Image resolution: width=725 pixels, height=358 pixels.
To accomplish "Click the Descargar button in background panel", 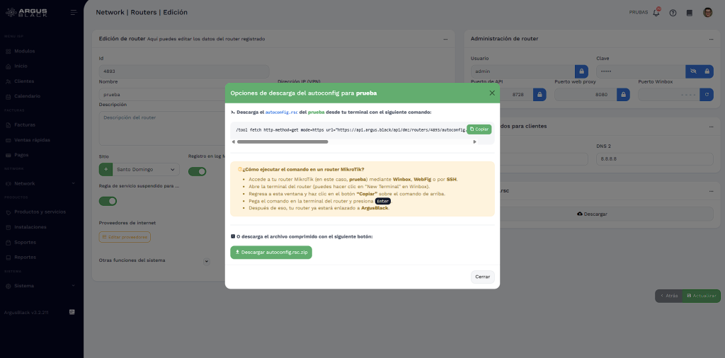I will [x=593, y=214].
